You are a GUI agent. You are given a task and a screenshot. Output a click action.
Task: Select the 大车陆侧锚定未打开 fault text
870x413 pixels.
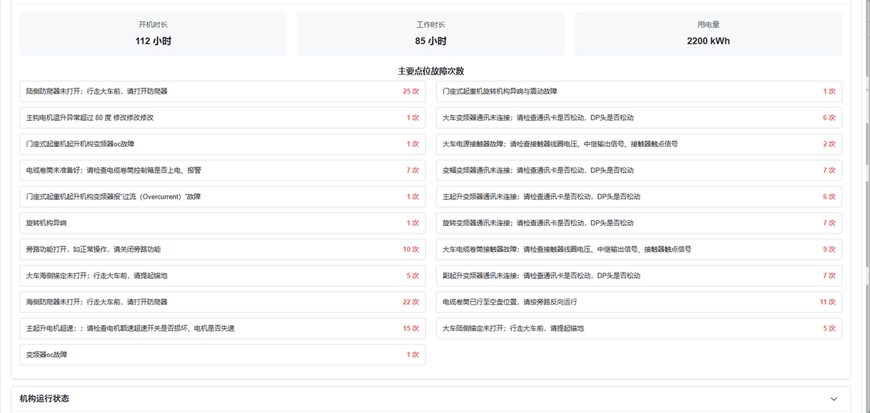click(x=513, y=328)
